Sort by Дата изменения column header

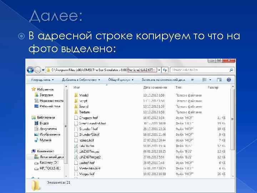pos(155,88)
